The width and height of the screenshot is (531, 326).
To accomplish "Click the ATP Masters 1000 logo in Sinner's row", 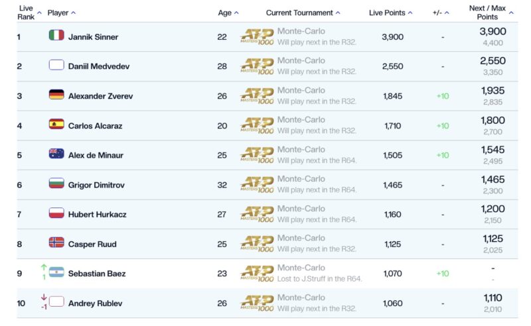I will click(x=257, y=36).
